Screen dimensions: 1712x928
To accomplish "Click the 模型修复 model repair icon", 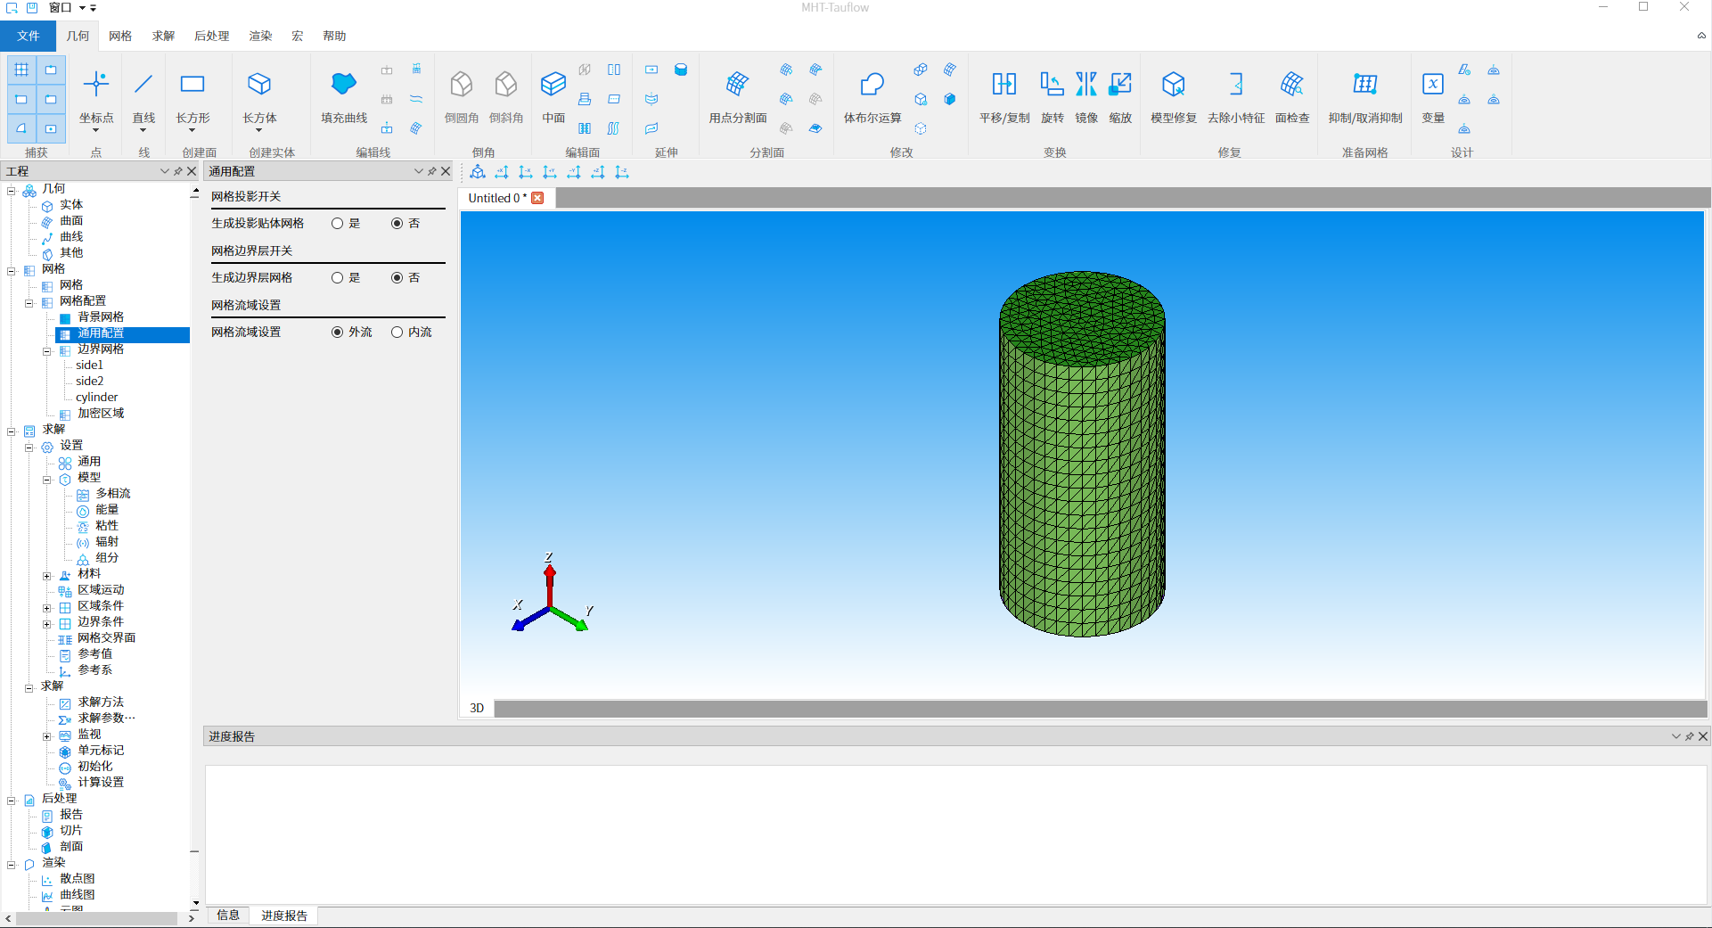I will pyautogui.click(x=1173, y=85).
